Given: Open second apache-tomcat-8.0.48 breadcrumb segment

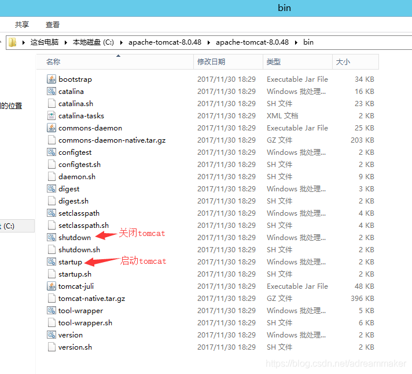Looking at the screenshot, I should [x=252, y=42].
